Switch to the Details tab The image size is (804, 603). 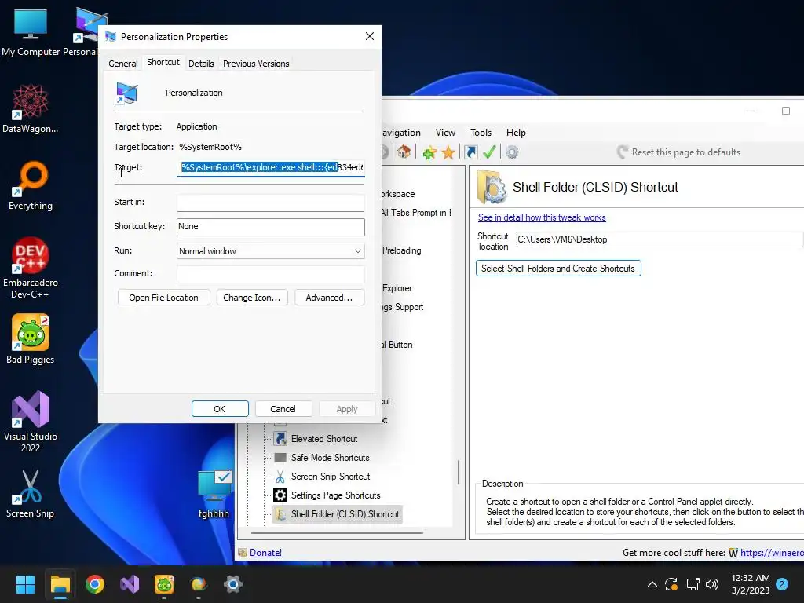pos(201,64)
